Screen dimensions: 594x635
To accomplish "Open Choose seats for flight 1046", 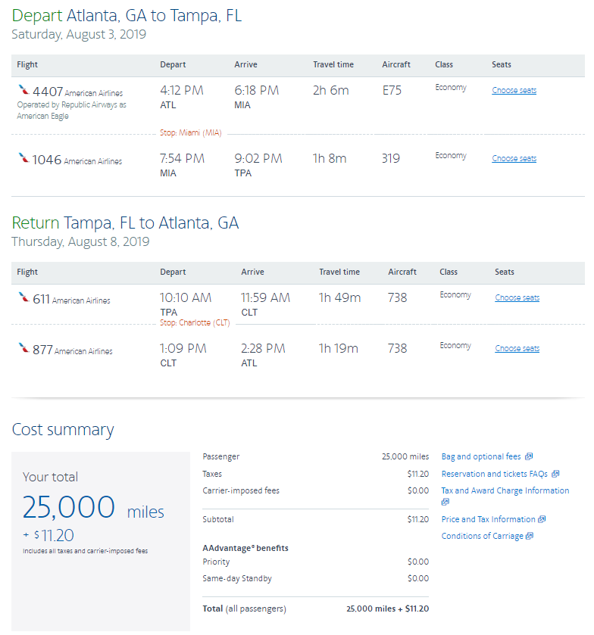I will 514,159.
